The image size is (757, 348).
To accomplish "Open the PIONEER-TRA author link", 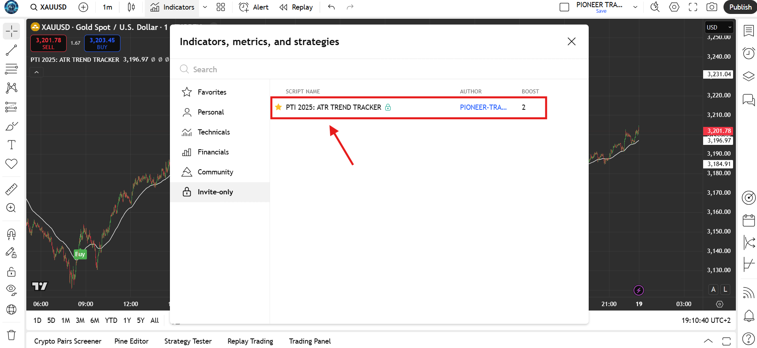I will pos(483,107).
